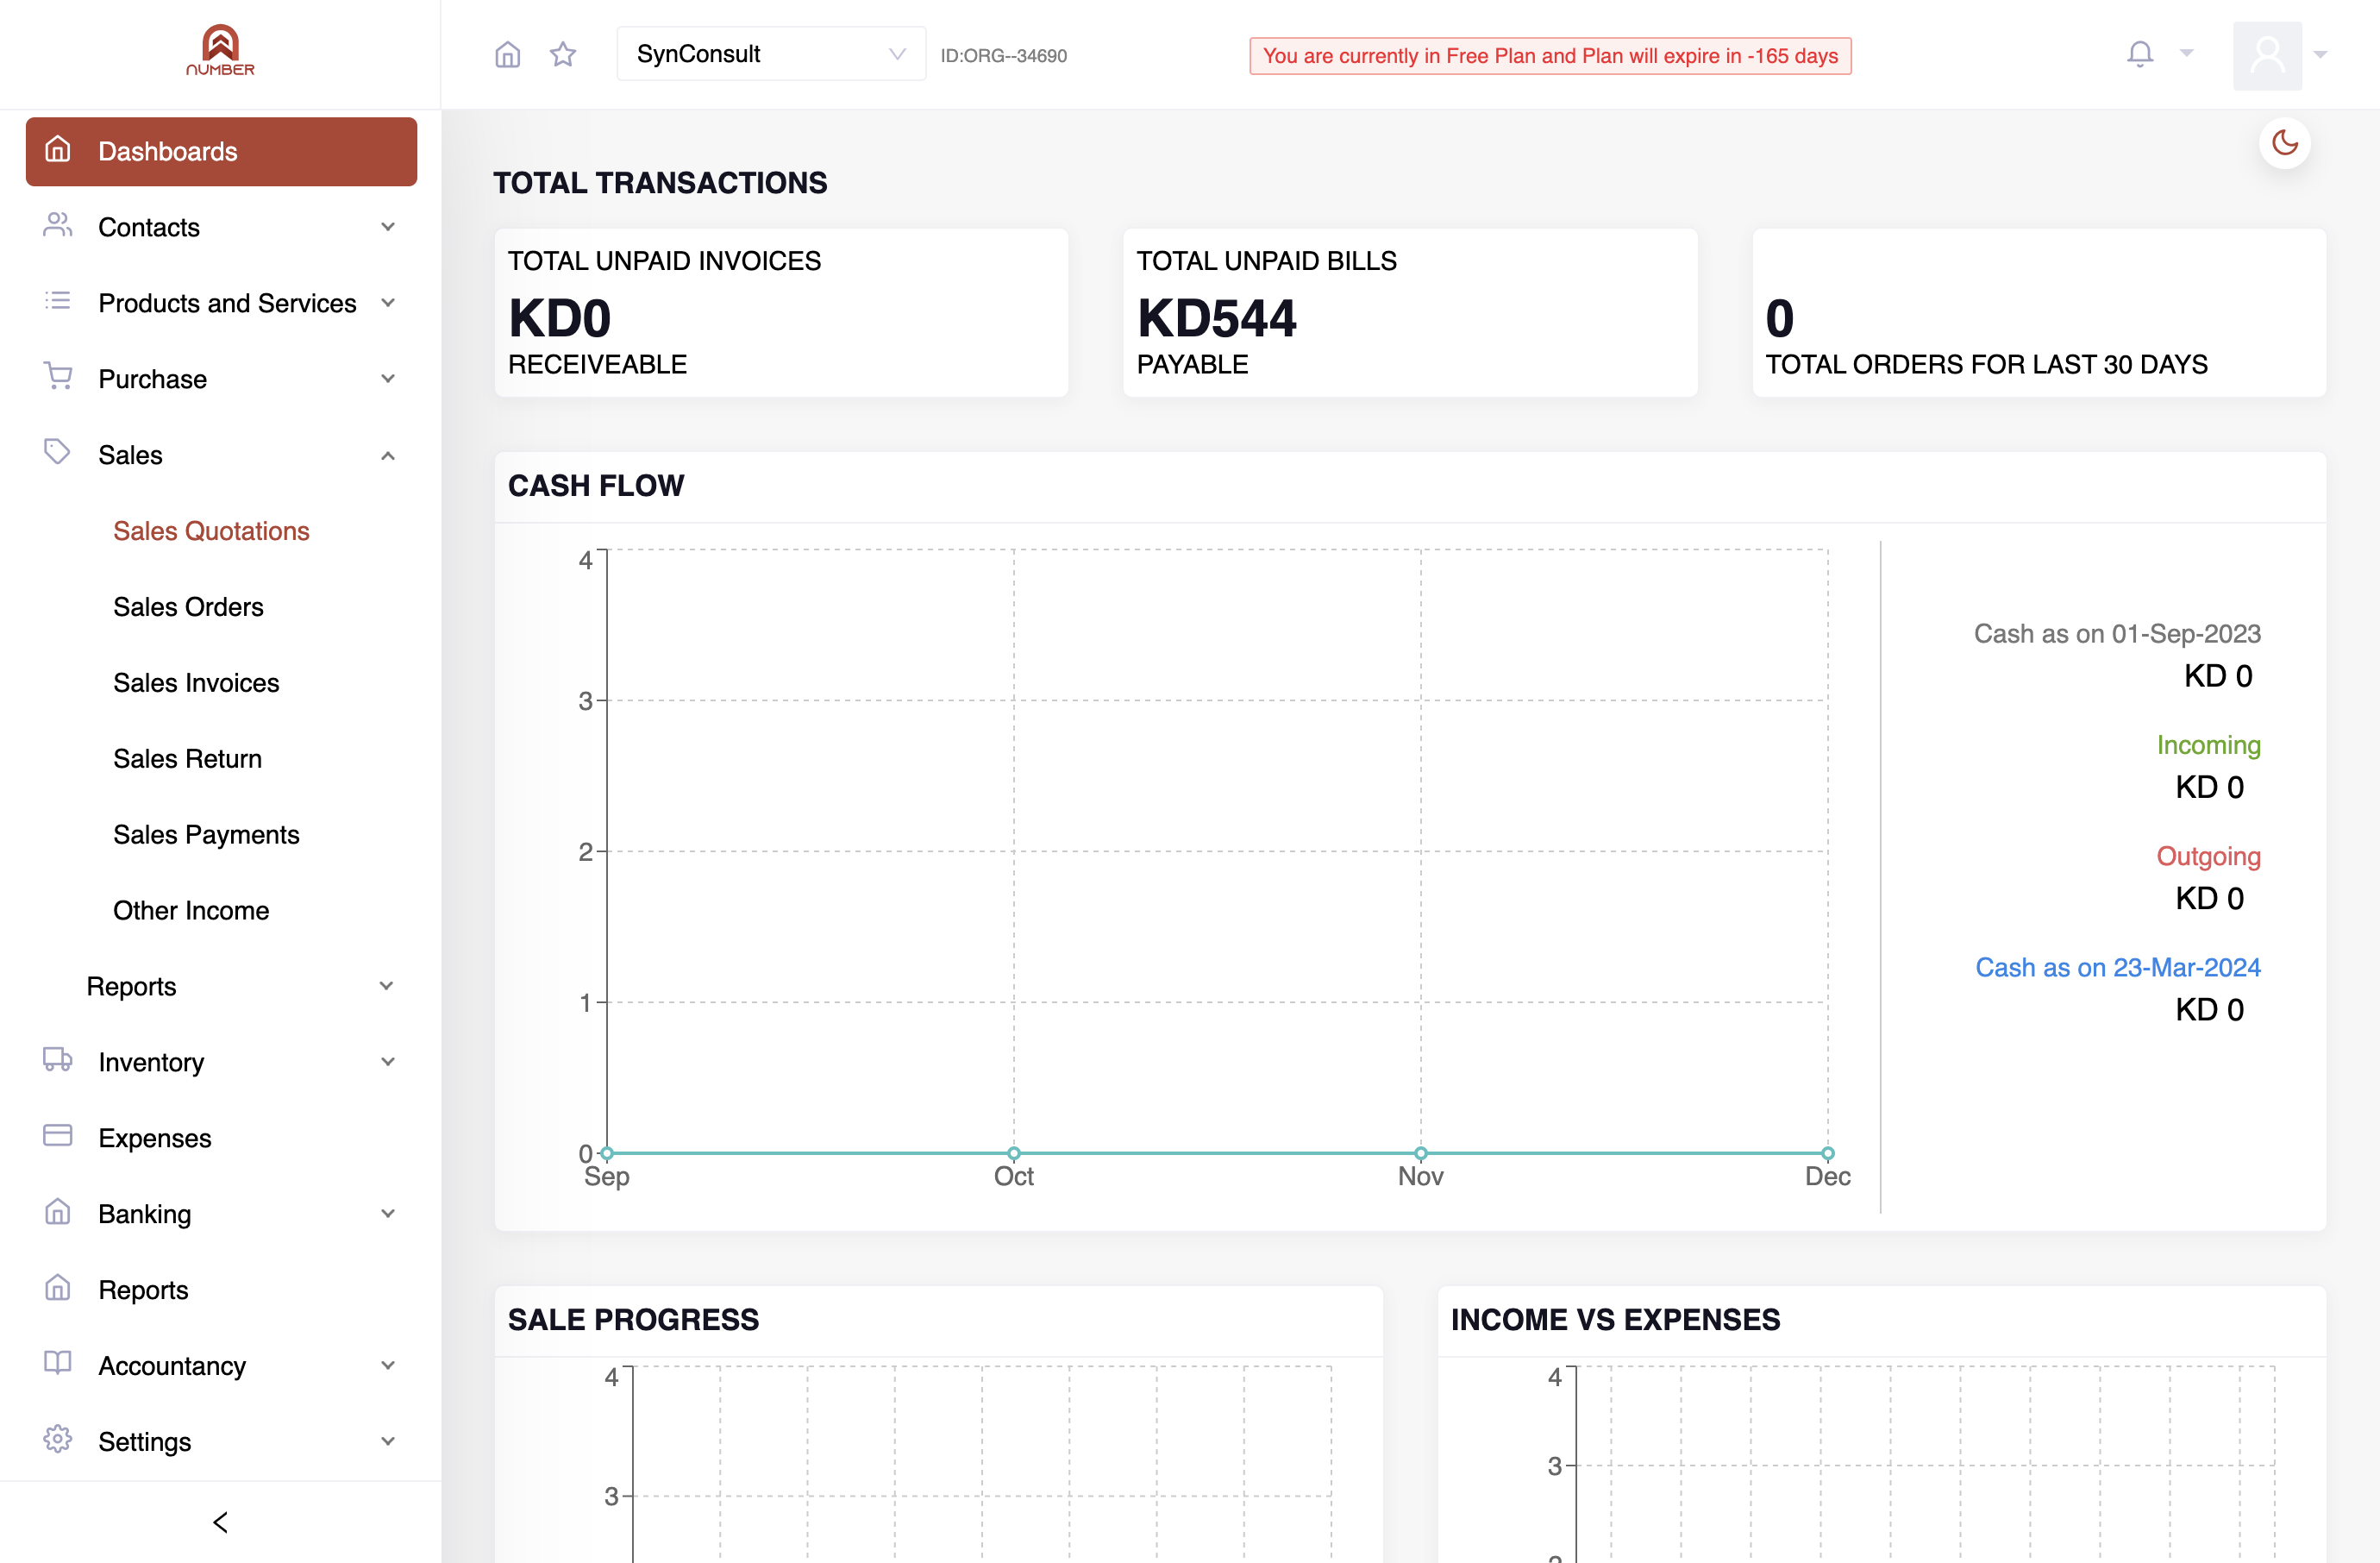This screenshot has width=2380, height=1563.
Task: Toggle dark mode with the moon icon
Action: 2285,143
